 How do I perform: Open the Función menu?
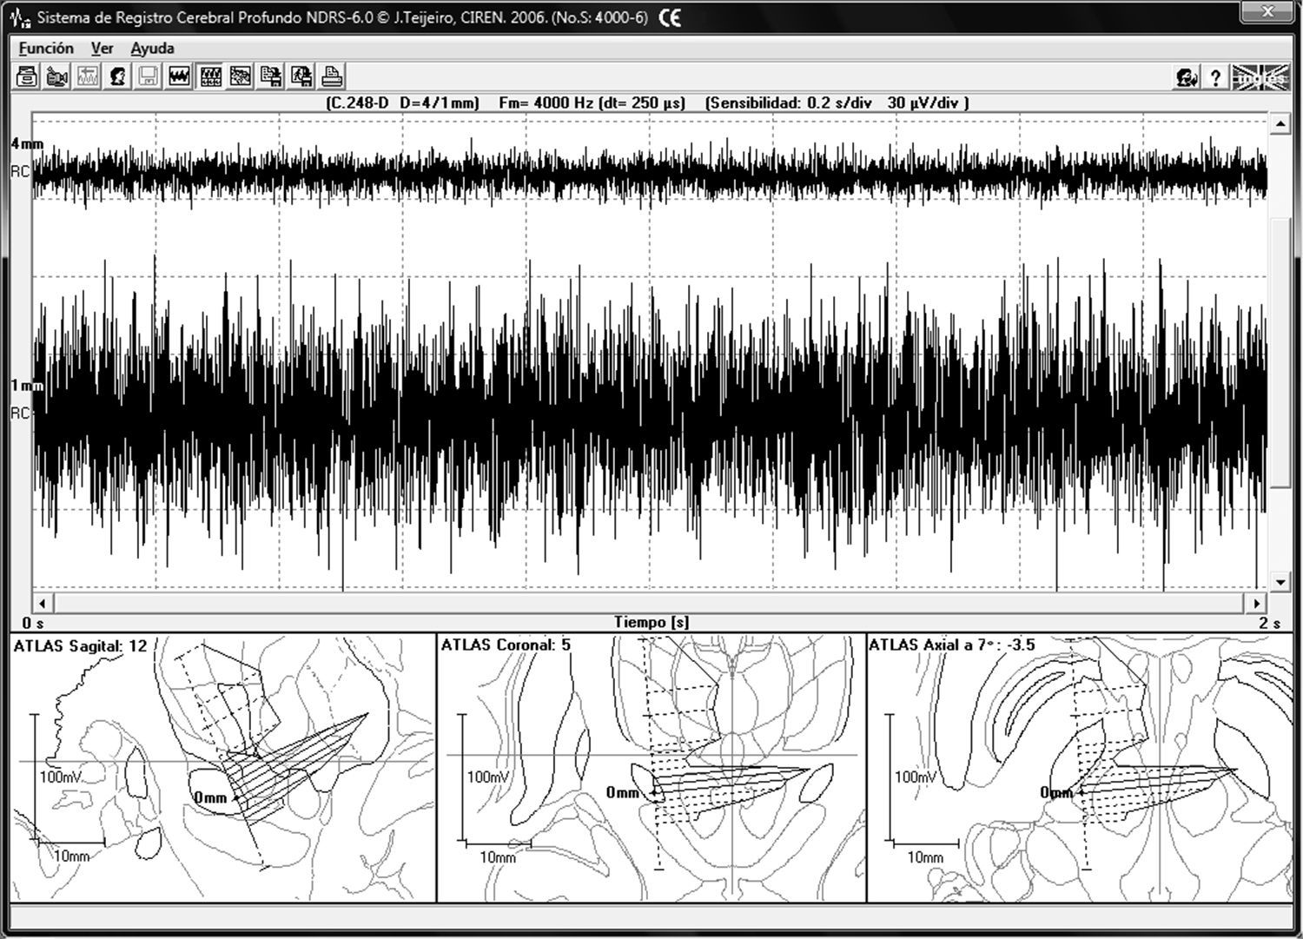[46, 49]
